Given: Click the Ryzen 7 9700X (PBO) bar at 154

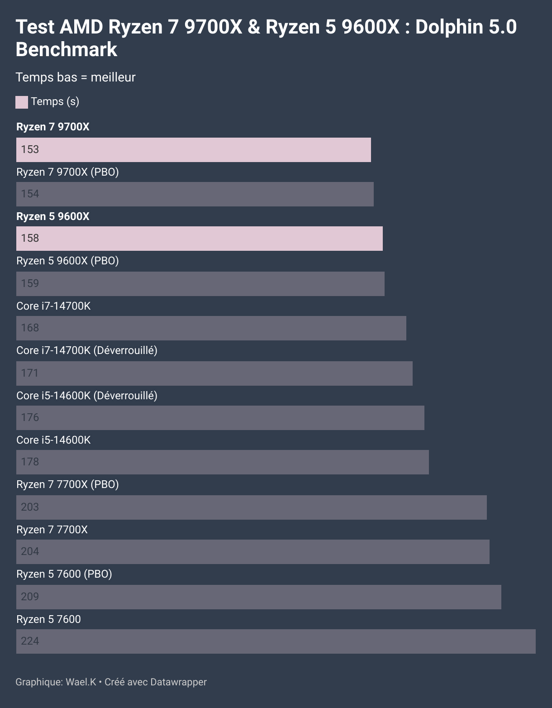Looking at the screenshot, I should pyautogui.click(x=195, y=194).
